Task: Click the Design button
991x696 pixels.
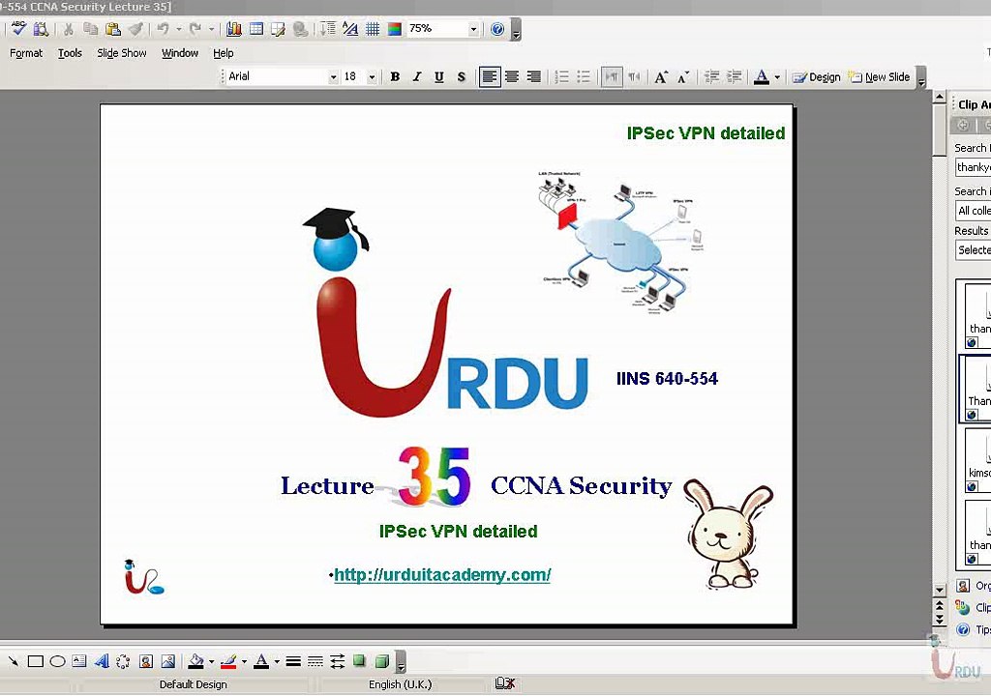Action: point(816,77)
